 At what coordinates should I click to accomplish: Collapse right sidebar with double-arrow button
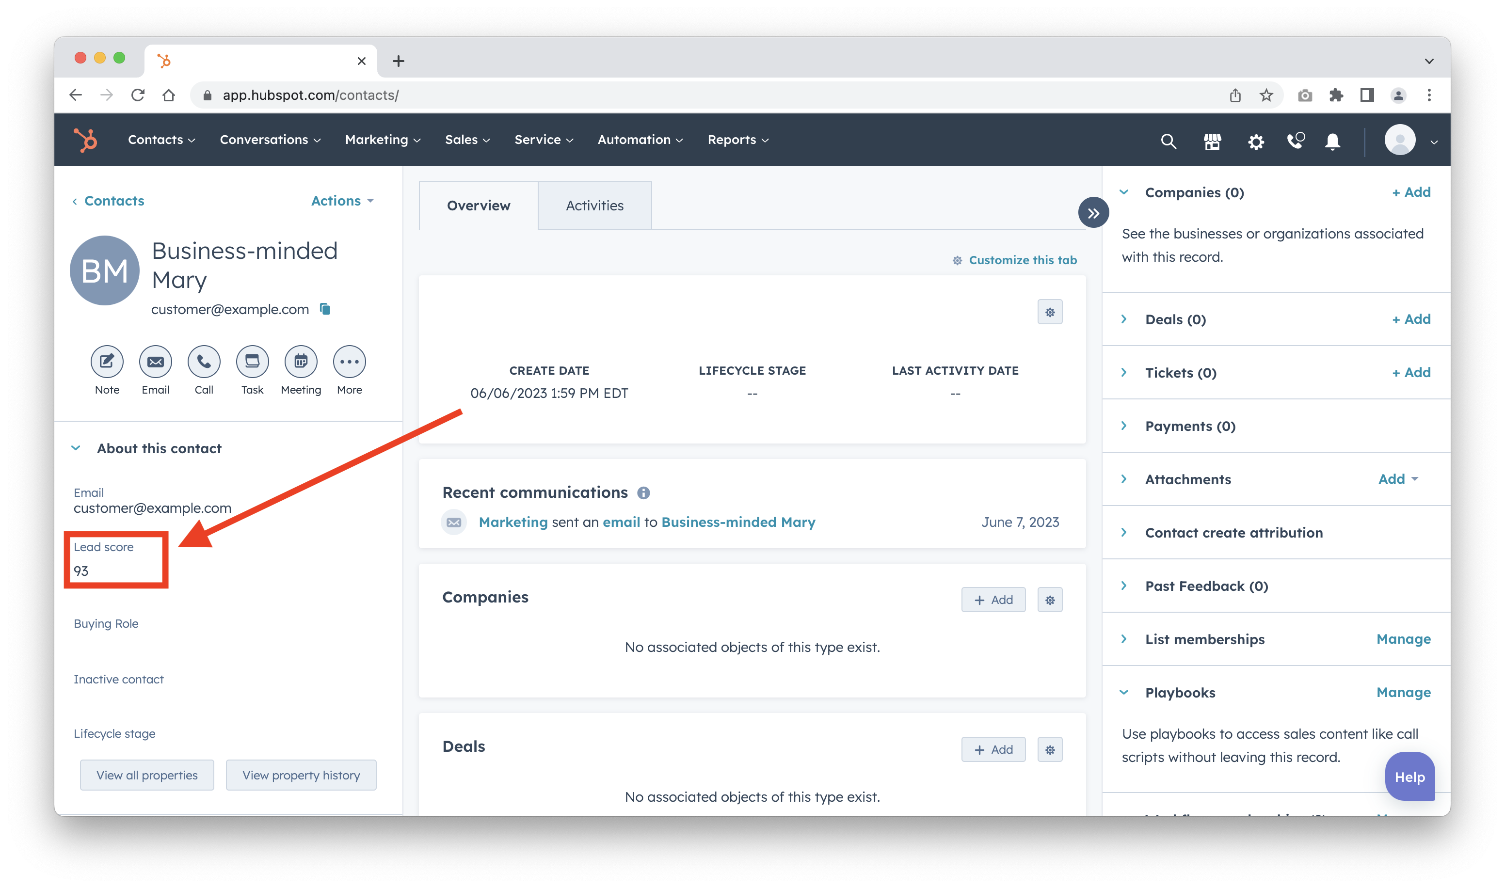click(x=1093, y=213)
